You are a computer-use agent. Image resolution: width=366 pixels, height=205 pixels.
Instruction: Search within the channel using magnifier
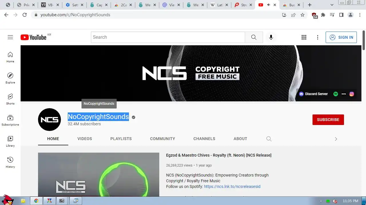269,139
